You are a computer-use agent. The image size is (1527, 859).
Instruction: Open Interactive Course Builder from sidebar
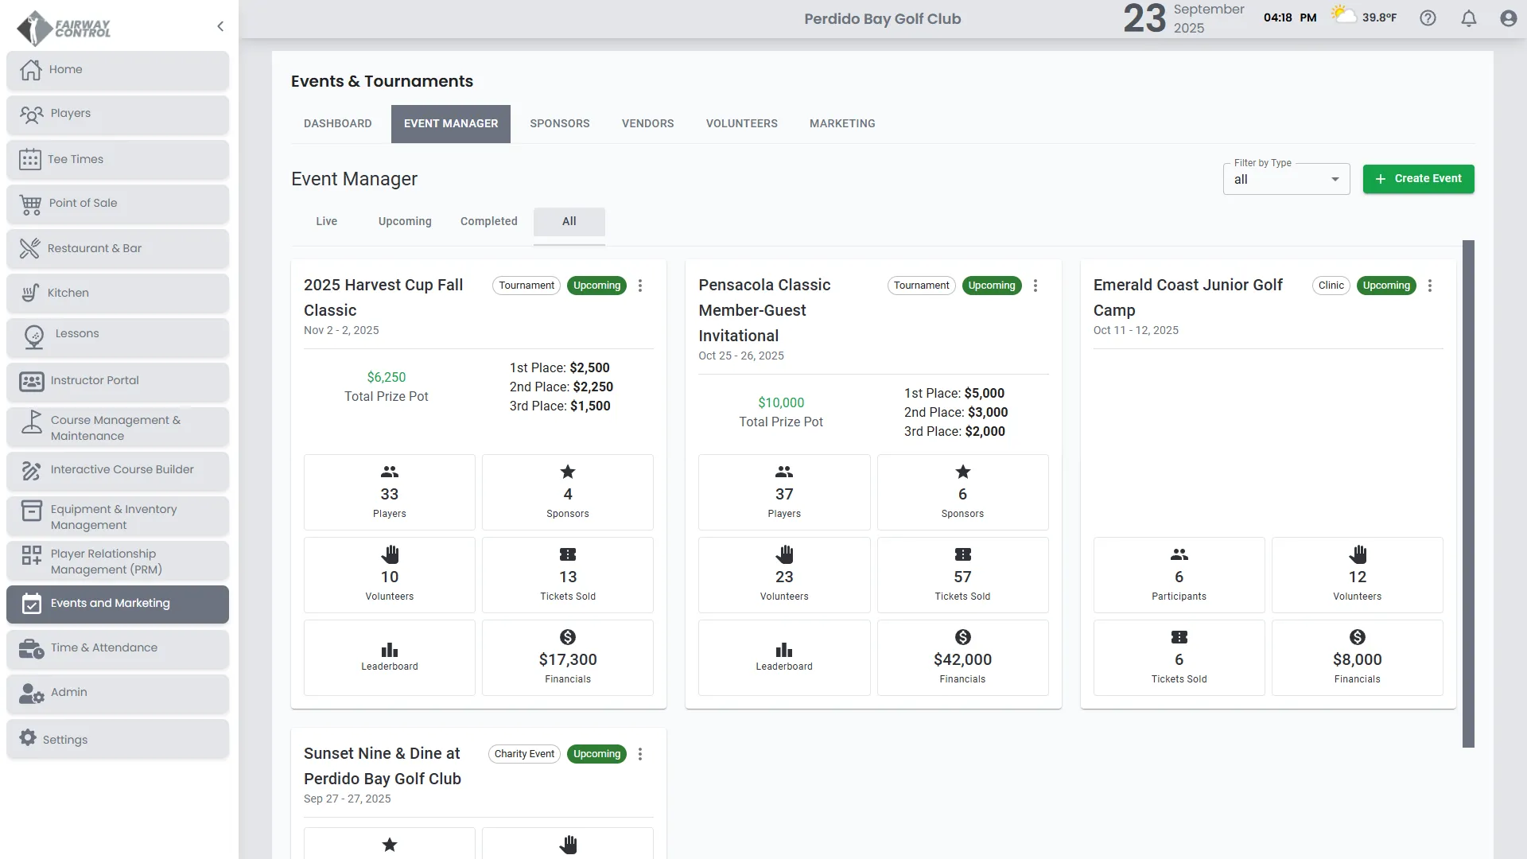tap(122, 469)
